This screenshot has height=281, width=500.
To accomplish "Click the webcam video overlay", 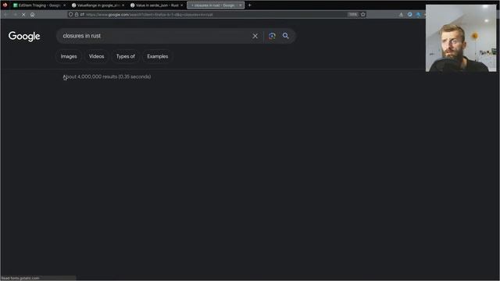I will tap(461, 38).
